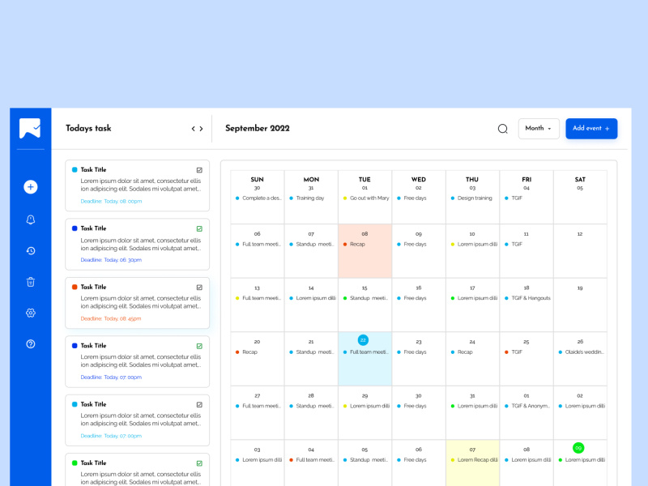The height and width of the screenshot is (486, 648).
Task: Uncheck the second task's green checkbox
Action: click(198, 228)
